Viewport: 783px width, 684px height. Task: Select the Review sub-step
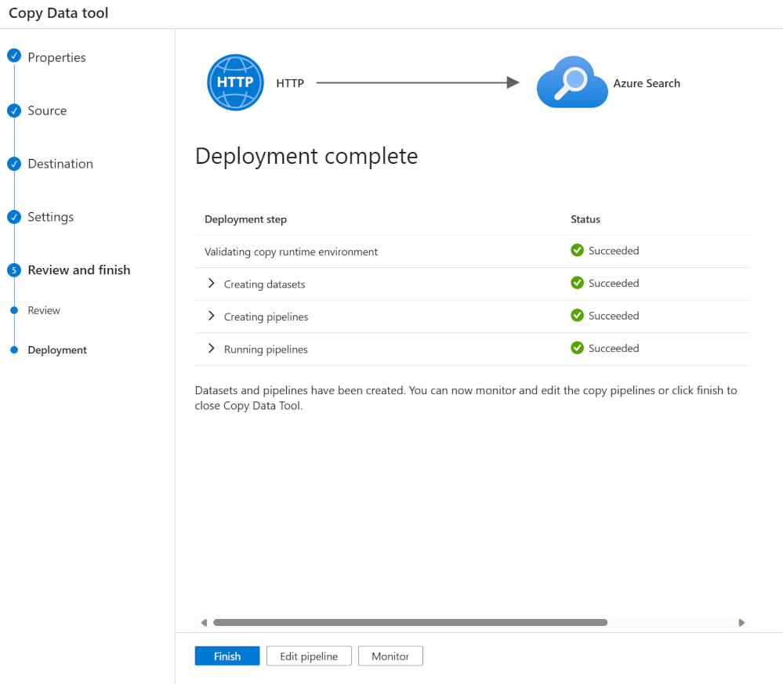coord(44,310)
